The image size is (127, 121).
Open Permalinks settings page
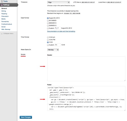(5, 22)
